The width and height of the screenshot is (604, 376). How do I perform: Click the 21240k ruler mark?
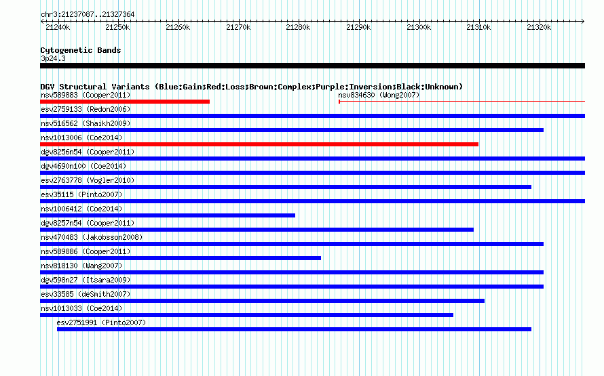click(58, 27)
